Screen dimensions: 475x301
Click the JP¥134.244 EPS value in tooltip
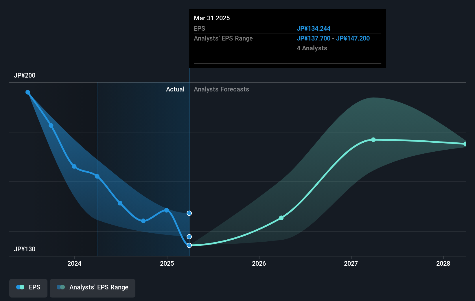click(314, 29)
